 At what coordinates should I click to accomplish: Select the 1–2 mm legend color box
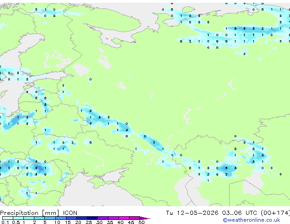pyautogui.click(x=29, y=218)
